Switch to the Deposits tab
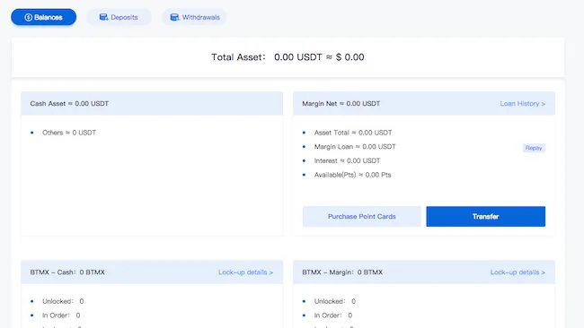The image size is (584, 328). 119,17
